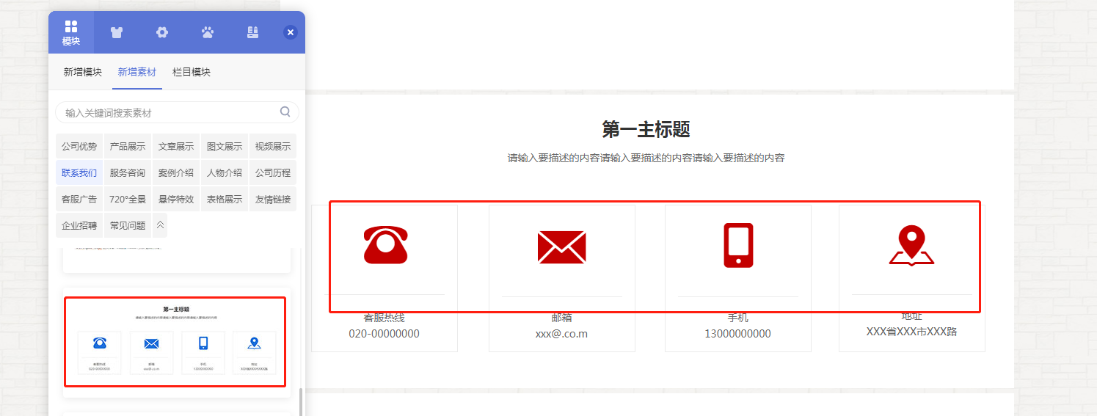This screenshot has height=416, width=1097.
Task: Choose the 服务咨询 category tag
Action: coord(128,173)
